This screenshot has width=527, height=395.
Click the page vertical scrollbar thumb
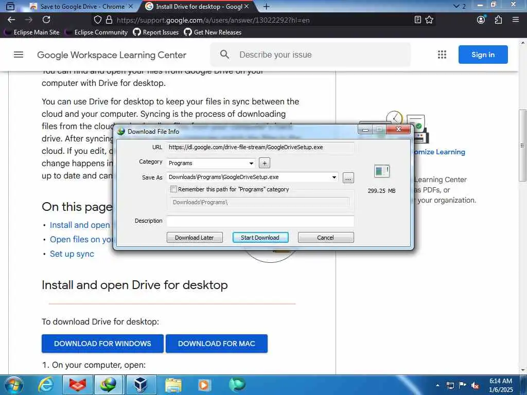point(522,146)
